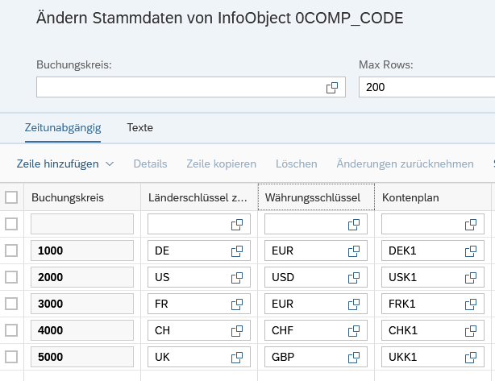Viewport: 495px width, 381px height.
Task: Focus the Buchungskreis filter input field
Action: [x=191, y=87]
